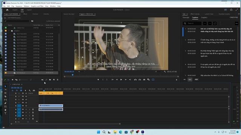Image resolution: width=241 pixels, height=135 pixels.
Task: Select the Pen tool
Action: [x=5, y=103]
